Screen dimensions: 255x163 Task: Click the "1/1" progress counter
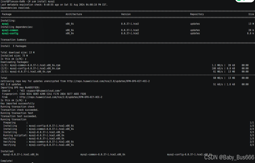[252, 123]
